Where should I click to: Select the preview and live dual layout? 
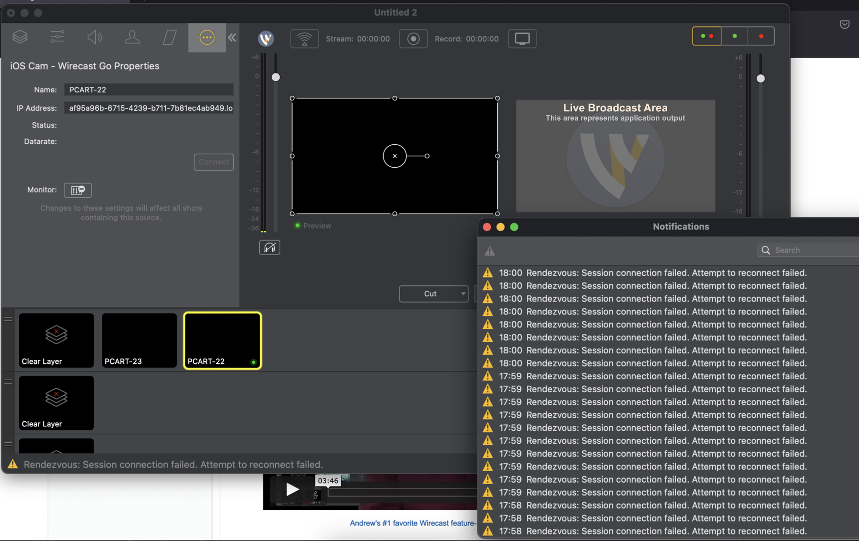point(707,36)
